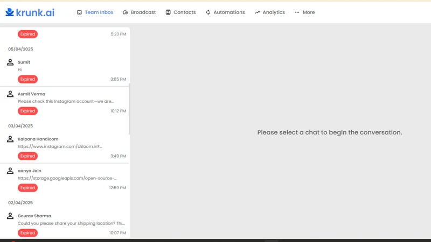This screenshot has height=242, width=431.
Task: Click the 03/04/2025 date header
Action: (20, 126)
